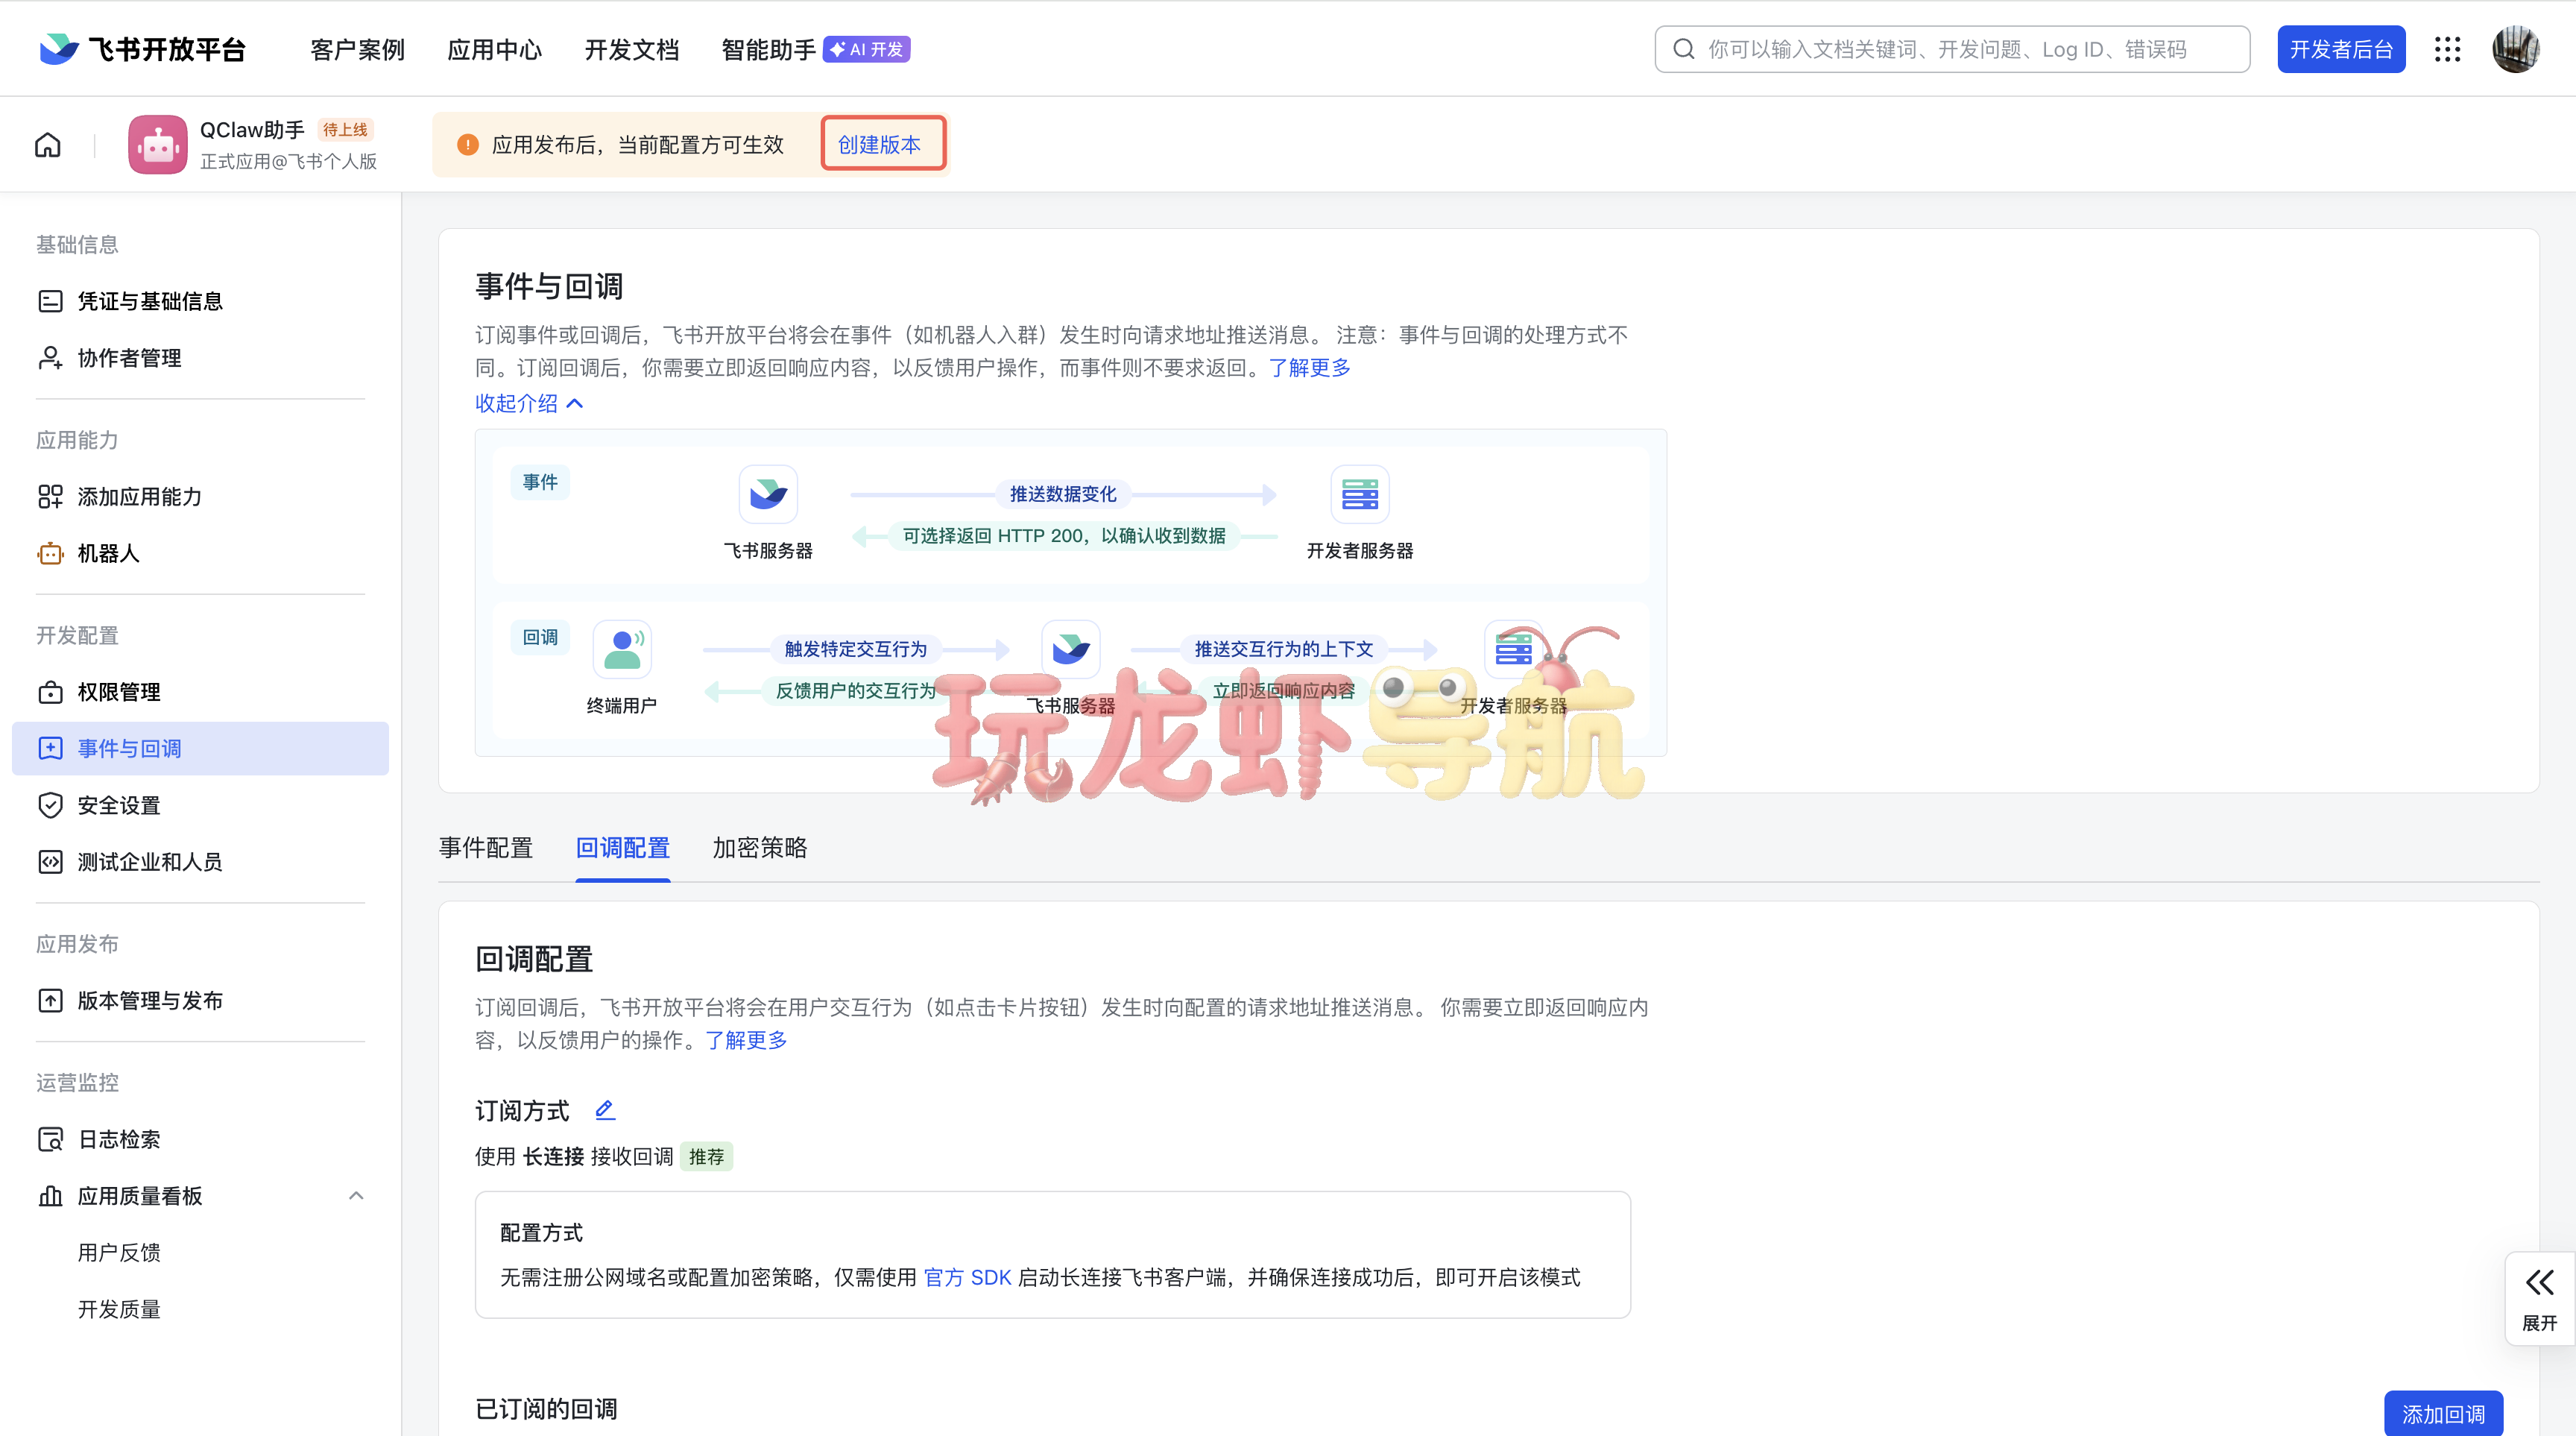Click the Feishu Open Platform logo
This screenshot has height=1436, width=2576.
[143, 49]
